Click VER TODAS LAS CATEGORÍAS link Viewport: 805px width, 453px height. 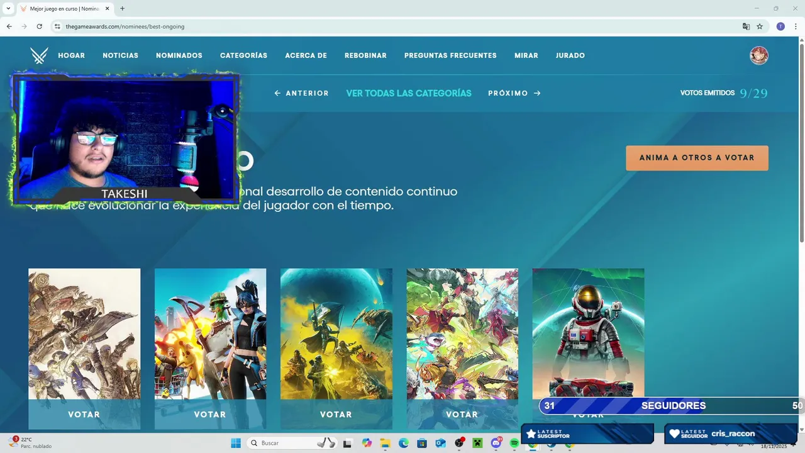click(409, 93)
